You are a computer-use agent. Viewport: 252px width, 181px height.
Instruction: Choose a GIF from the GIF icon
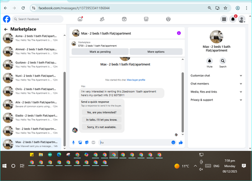point(93,142)
